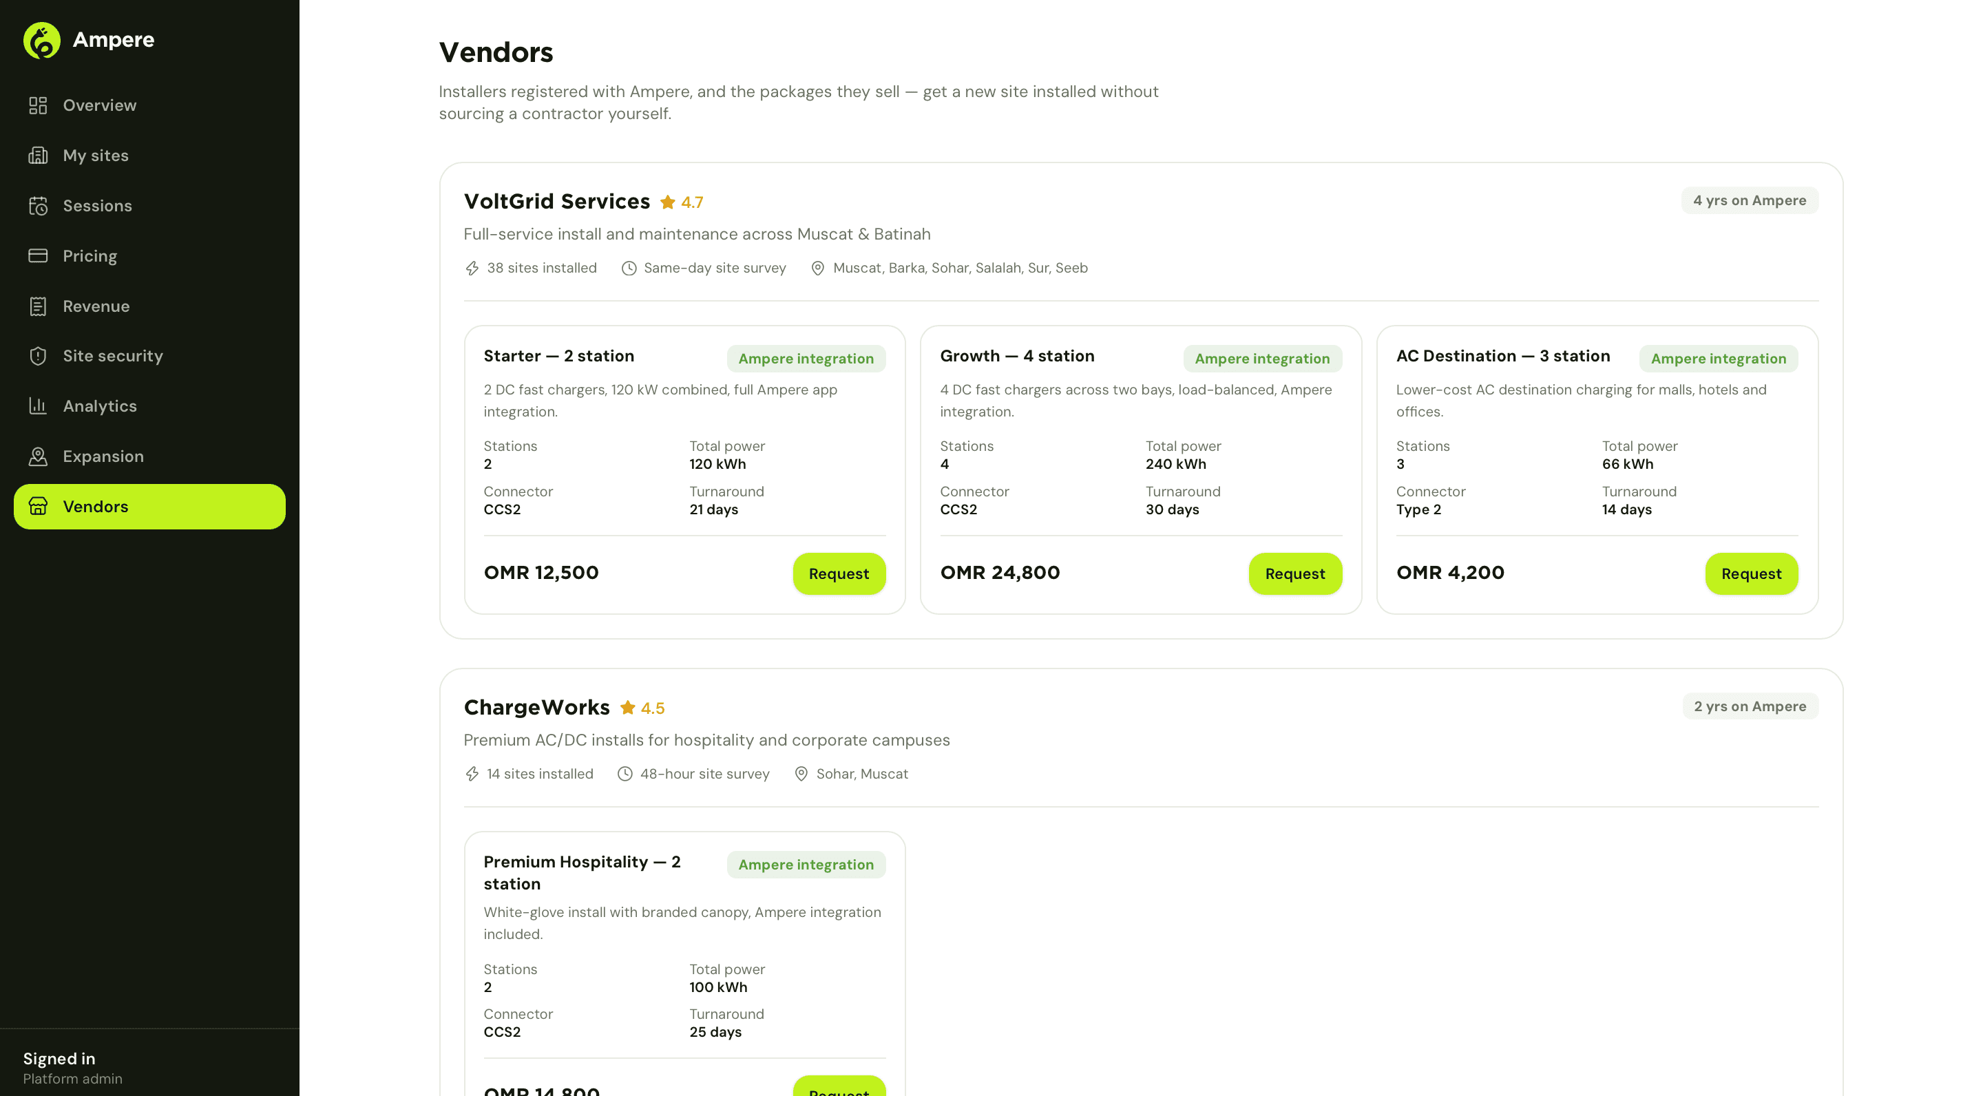Image resolution: width=1983 pixels, height=1096 pixels.
Task: Click the 25 days turnaround value
Action: pyautogui.click(x=715, y=1032)
